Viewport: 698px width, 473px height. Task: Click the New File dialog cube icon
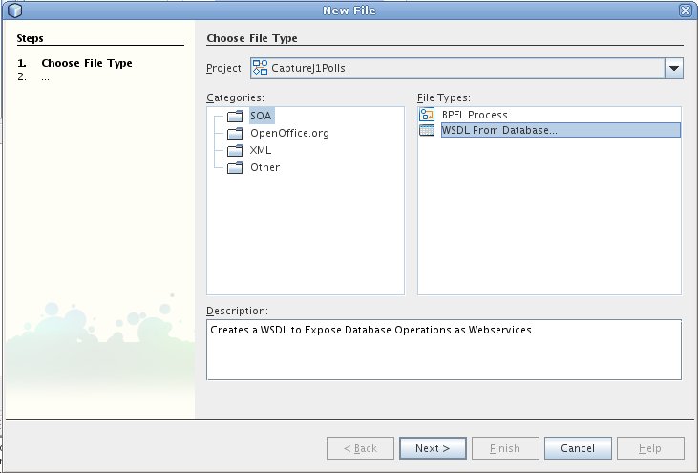pos(14,11)
